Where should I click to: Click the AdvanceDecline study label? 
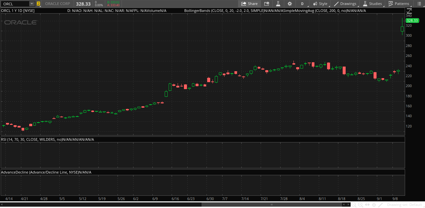coord(40,172)
